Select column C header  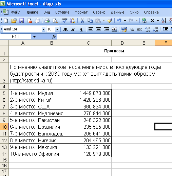[89, 43]
